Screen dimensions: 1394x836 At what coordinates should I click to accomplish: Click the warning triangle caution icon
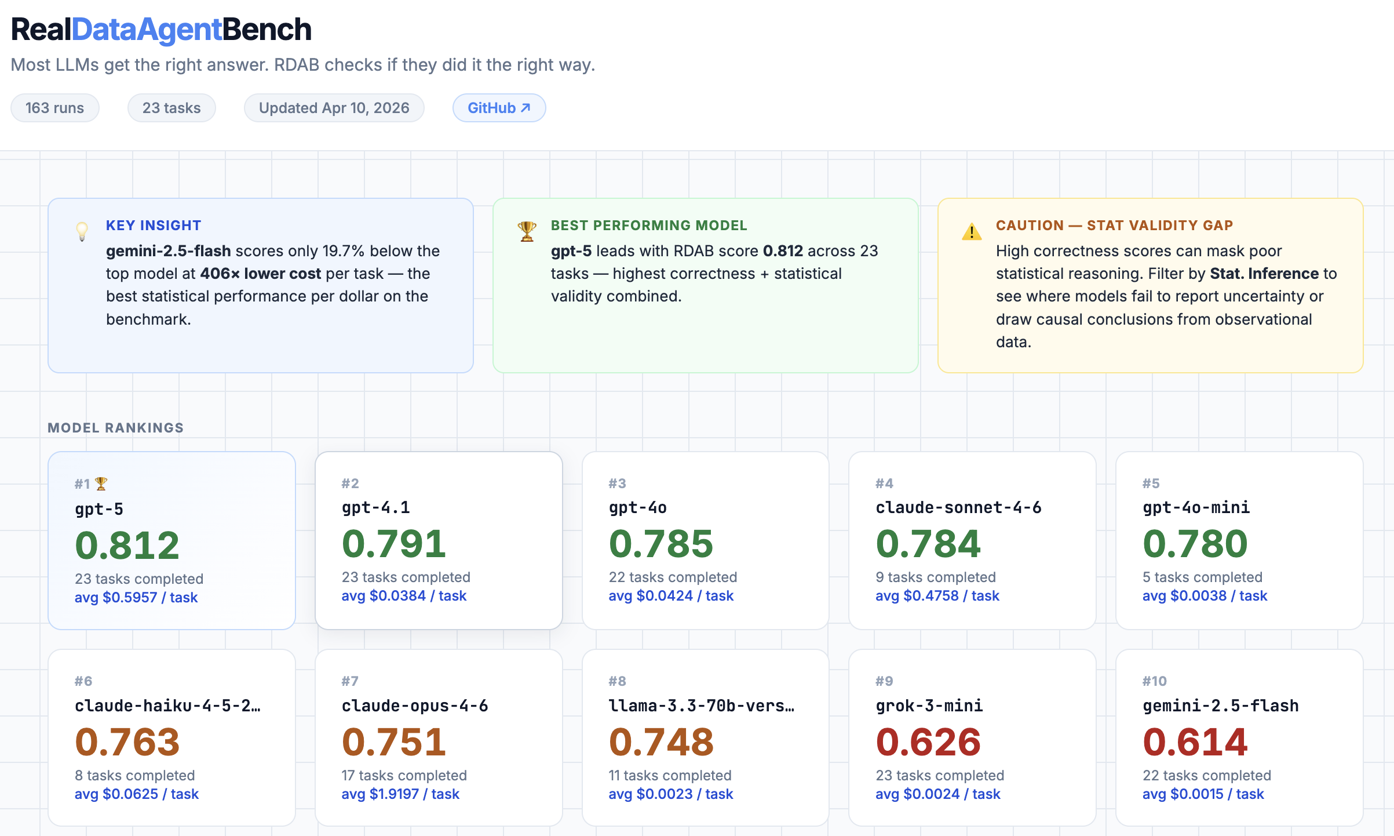pyautogui.click(x=972, y=232)
